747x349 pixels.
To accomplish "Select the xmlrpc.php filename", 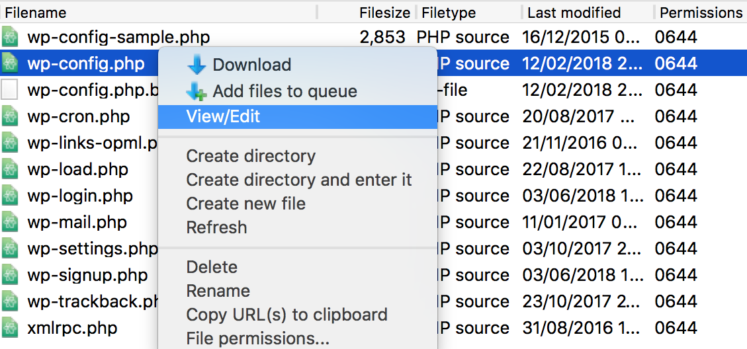I will tap(72, 328).
